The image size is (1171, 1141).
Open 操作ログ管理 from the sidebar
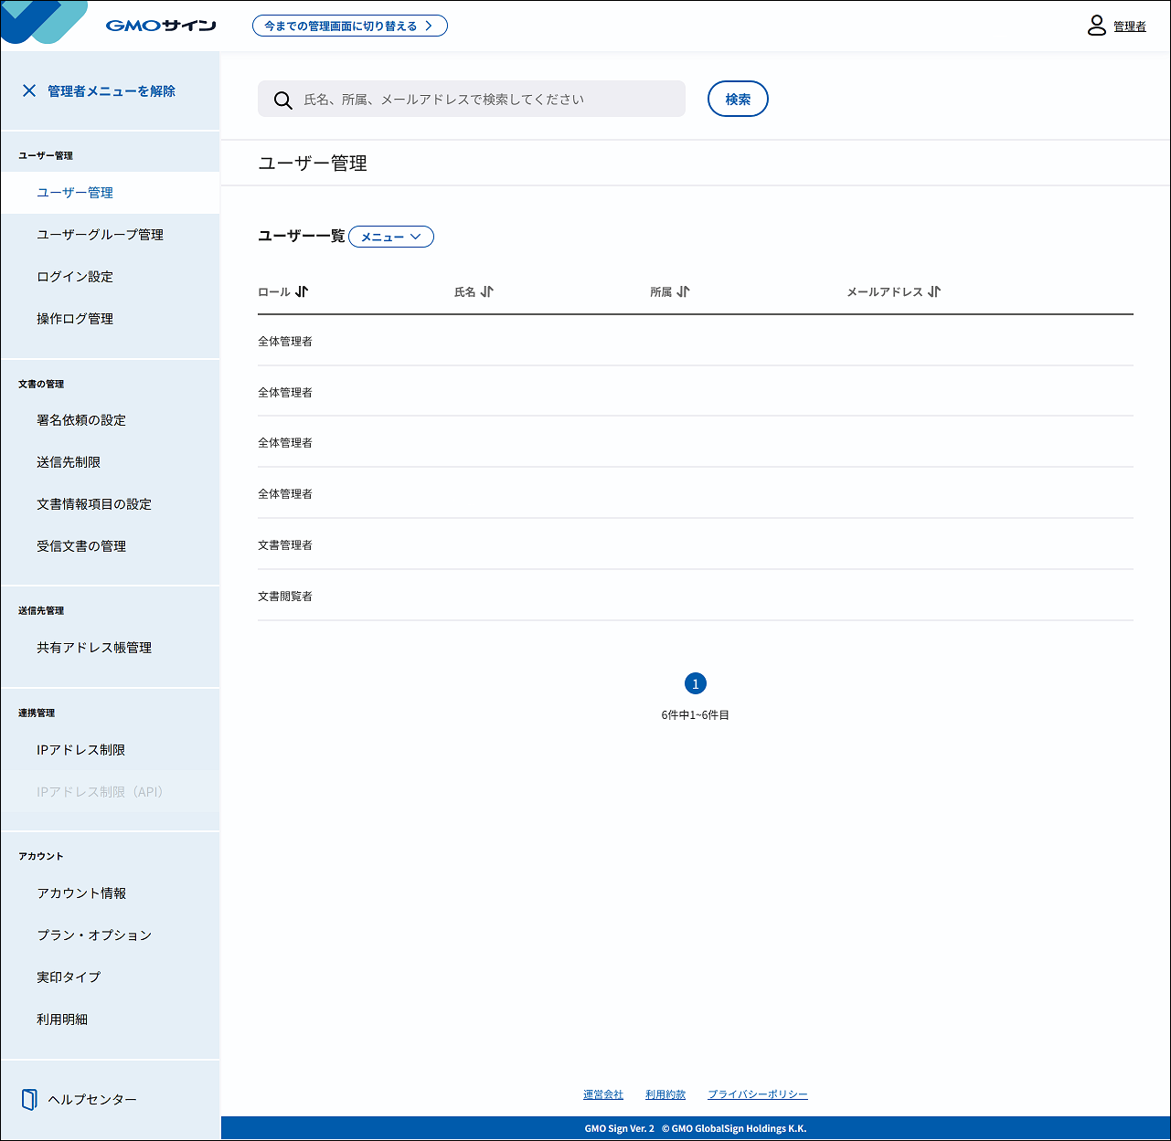tap(75, 319)
